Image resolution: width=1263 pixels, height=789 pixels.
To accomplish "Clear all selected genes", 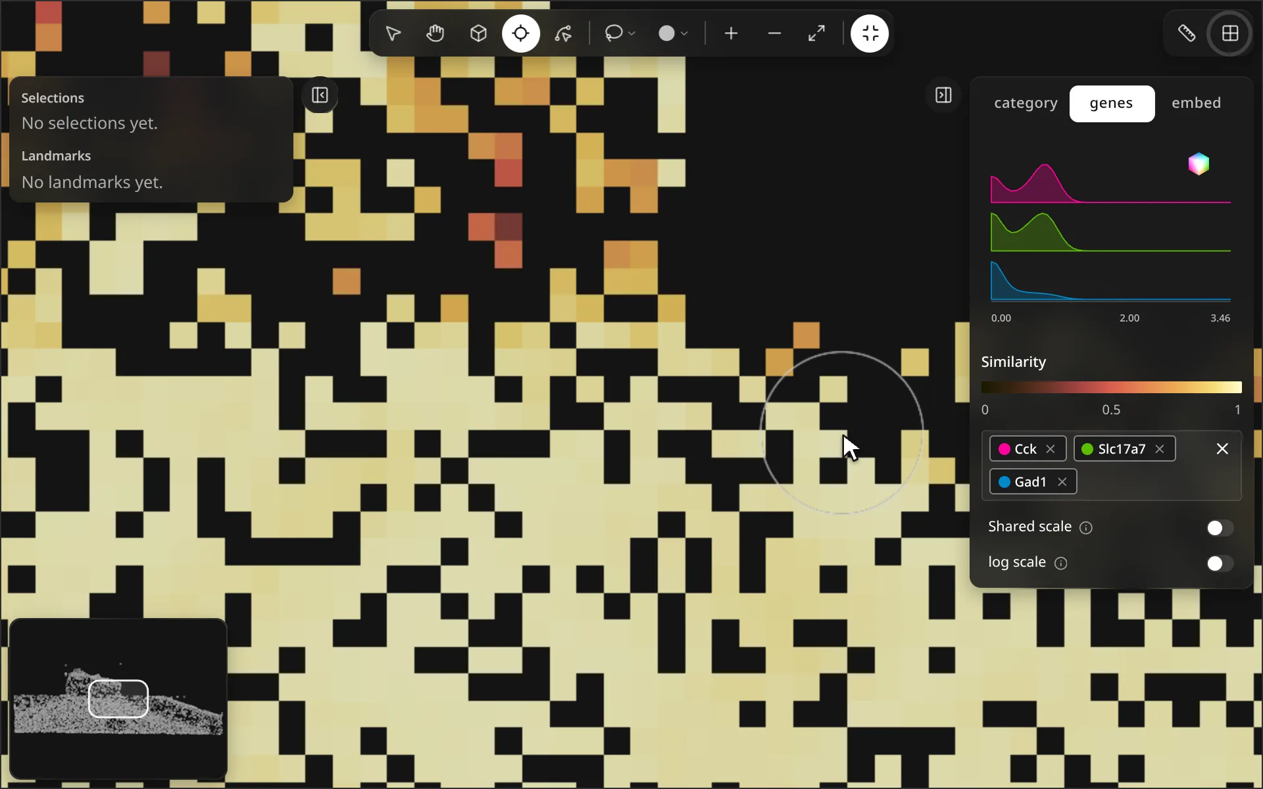I will (1222, 449).
